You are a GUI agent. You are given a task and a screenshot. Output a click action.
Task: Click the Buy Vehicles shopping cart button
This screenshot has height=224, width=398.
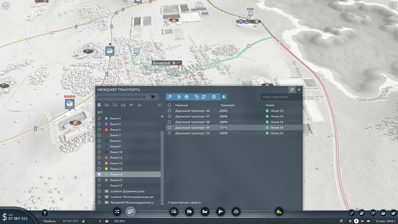point(153,97)
